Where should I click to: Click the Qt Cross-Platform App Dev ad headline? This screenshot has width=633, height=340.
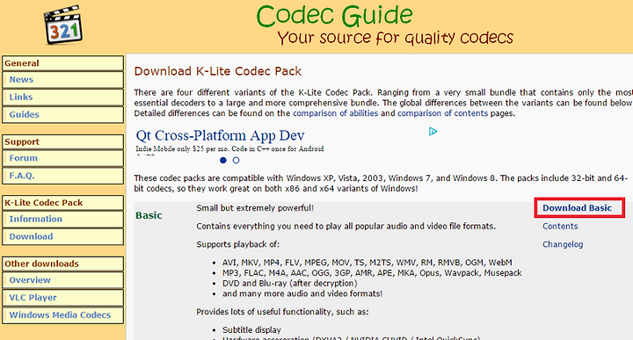(x=220, y=135)
